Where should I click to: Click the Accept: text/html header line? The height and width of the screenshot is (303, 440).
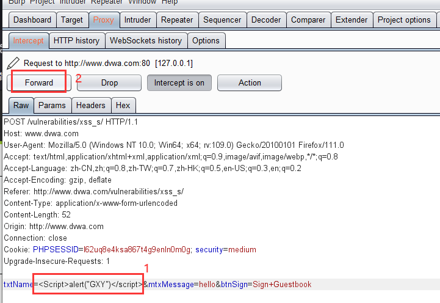(x=171, y=157)
